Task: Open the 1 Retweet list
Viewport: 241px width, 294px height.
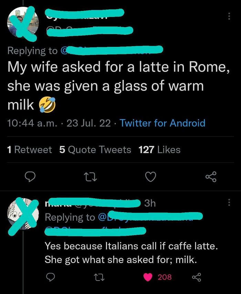Action: click(30, 150)
